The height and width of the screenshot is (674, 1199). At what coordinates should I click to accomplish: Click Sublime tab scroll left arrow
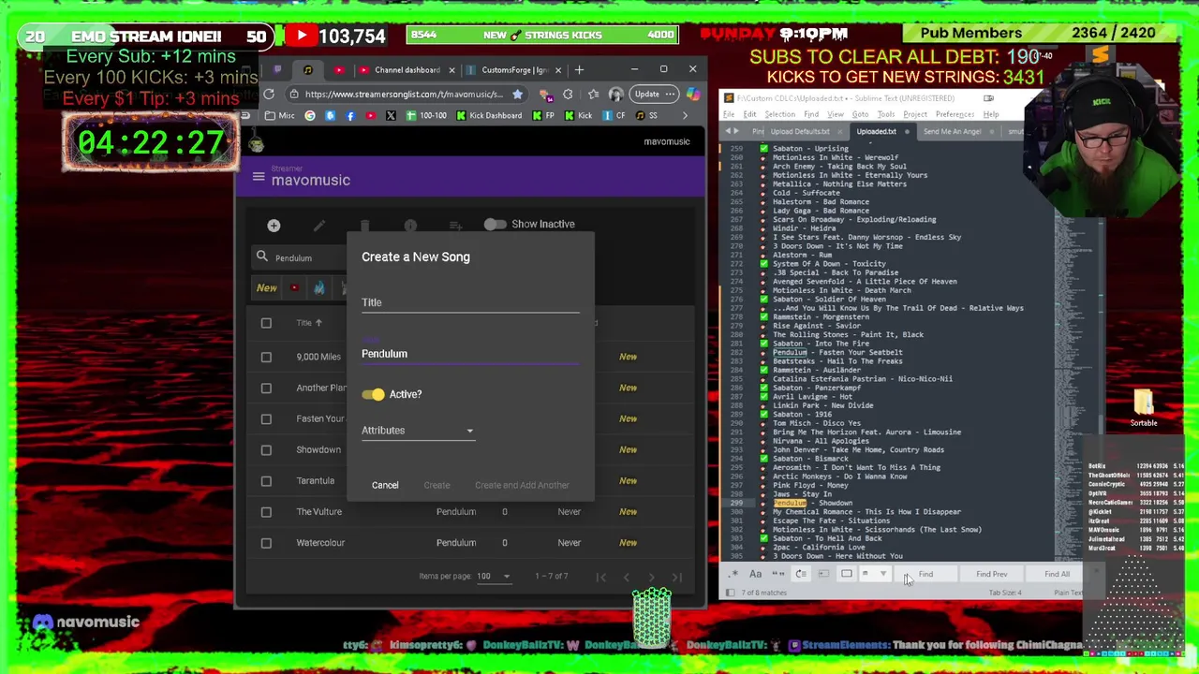pos(728,131)
